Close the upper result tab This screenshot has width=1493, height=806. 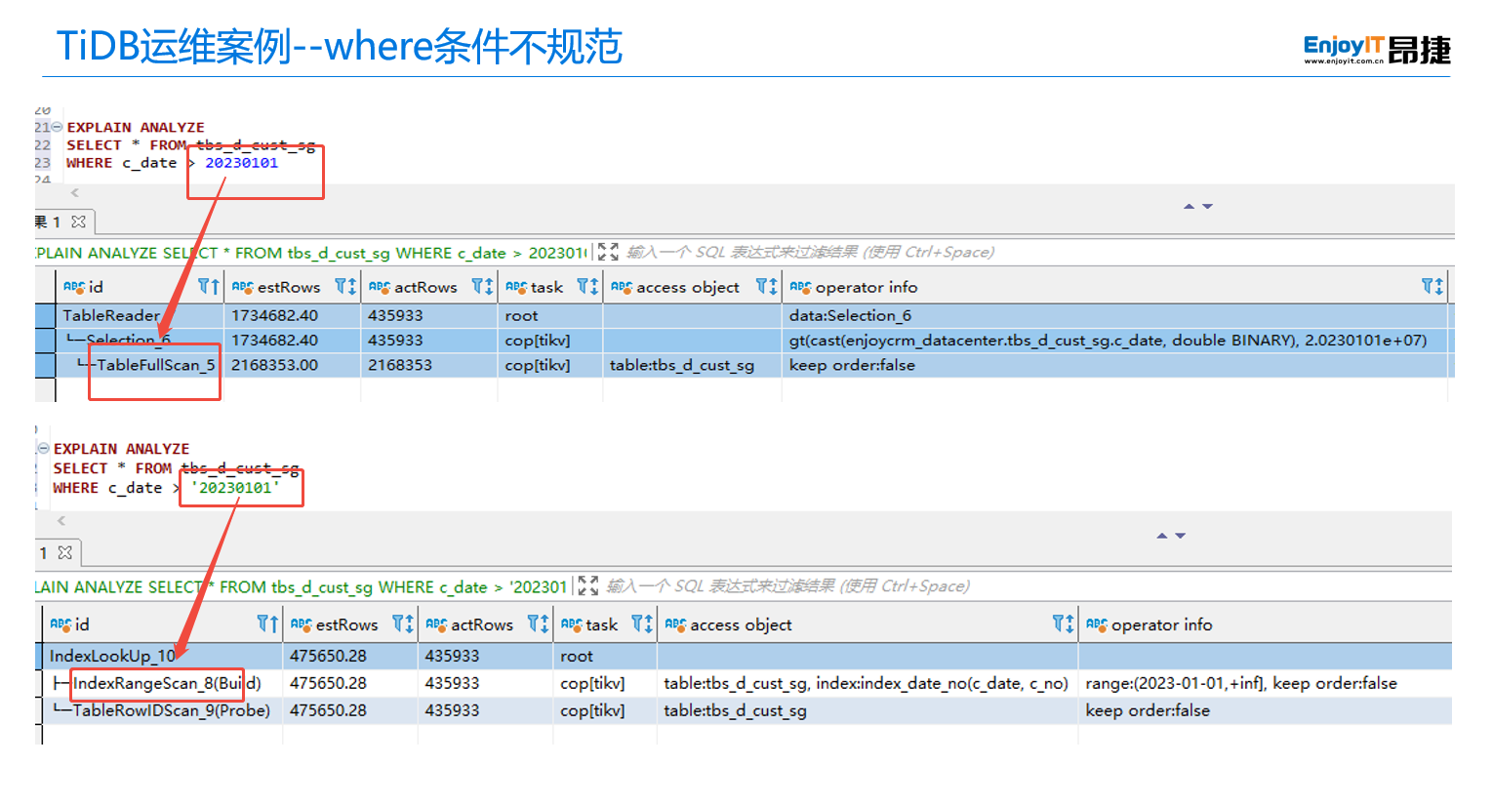79,222
